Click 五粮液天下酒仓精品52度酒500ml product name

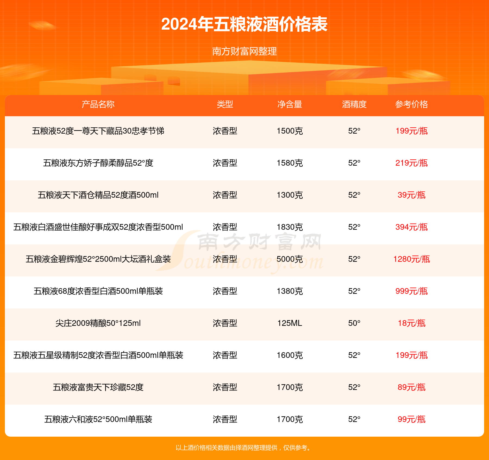(x=98, y=195)
